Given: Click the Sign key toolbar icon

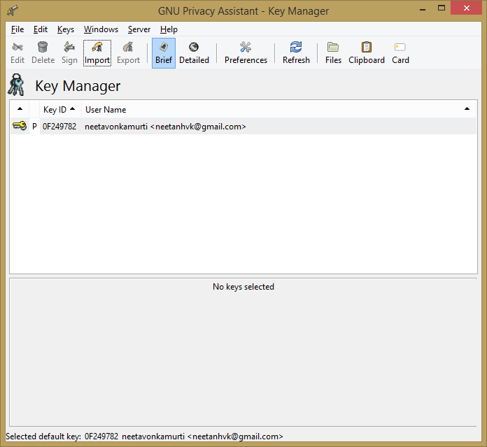Looking at the screenshot, I should 69,48.
